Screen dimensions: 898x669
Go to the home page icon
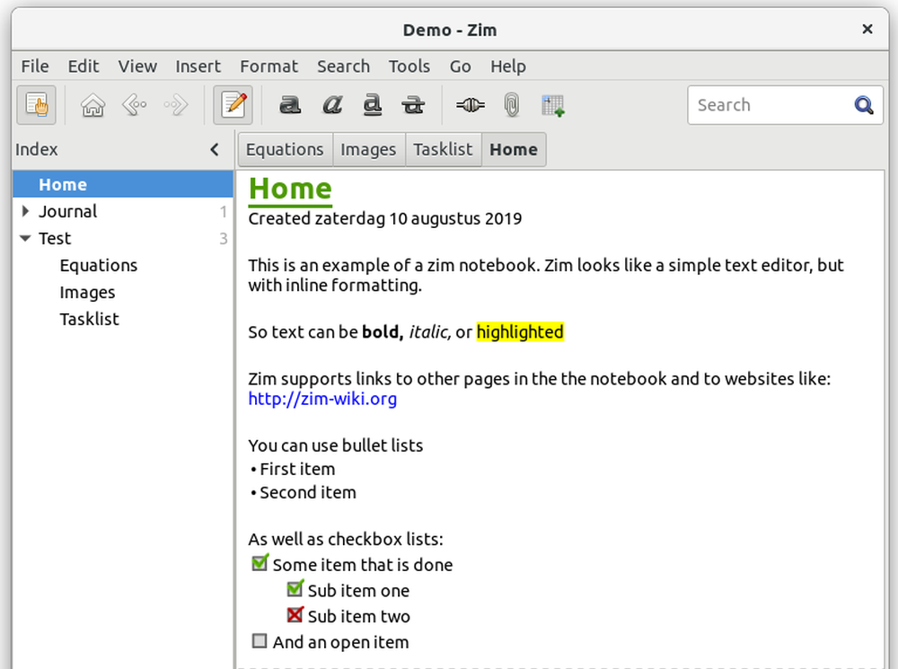tap(92, 105)
